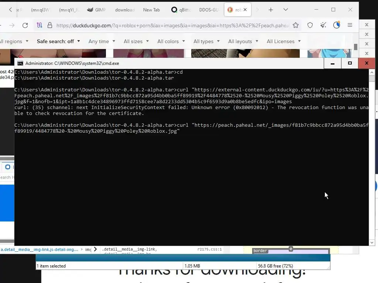Click into the duckduckgo.com address bar
This screenshot has width=378, height=283.
tap(172, 25)
